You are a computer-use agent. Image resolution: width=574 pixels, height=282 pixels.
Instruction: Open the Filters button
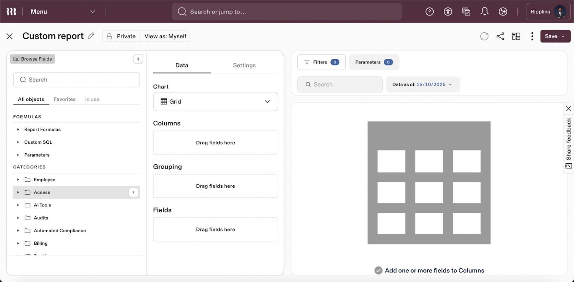[321, 62]
